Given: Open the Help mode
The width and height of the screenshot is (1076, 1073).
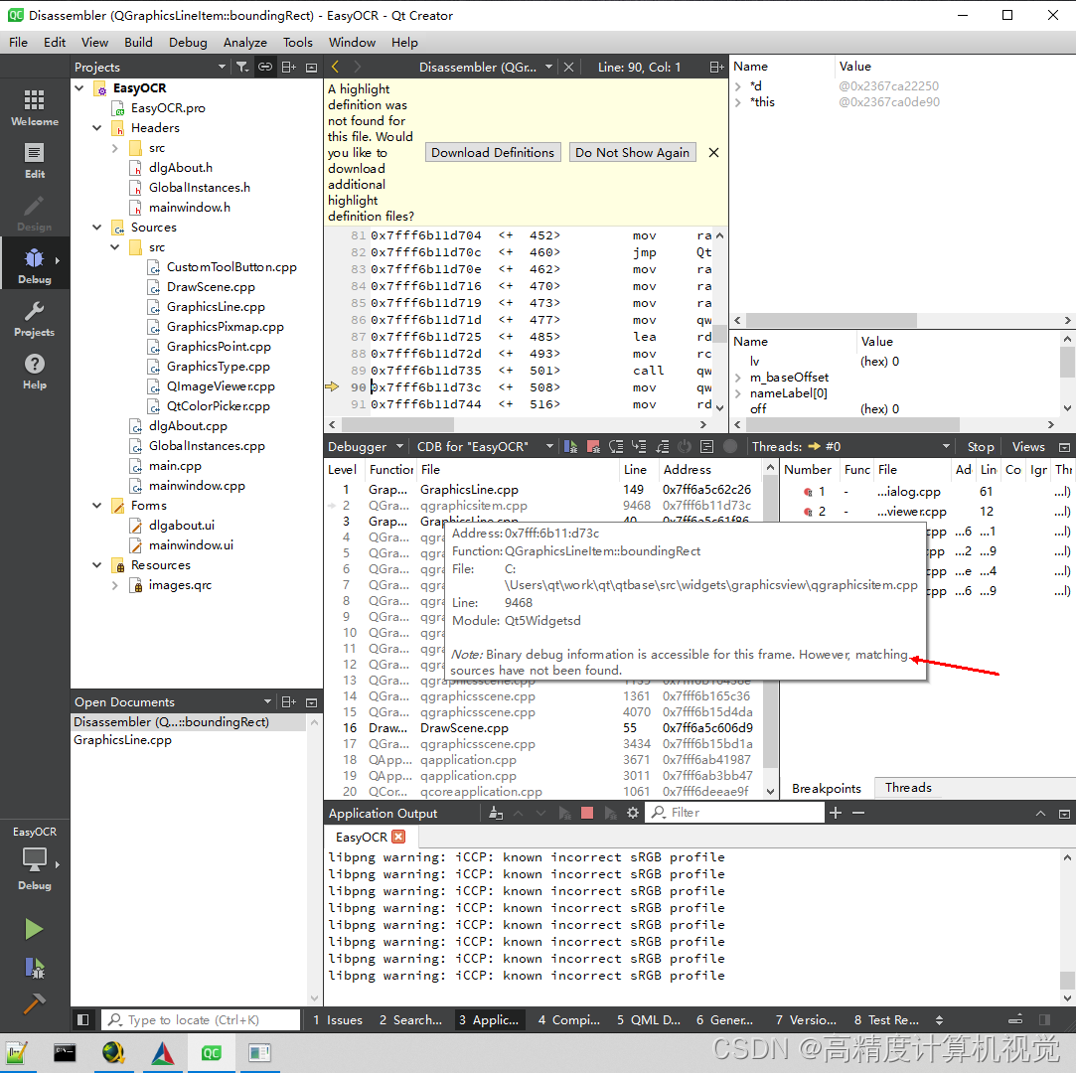Looking at the screenshot, I should 35,372.
